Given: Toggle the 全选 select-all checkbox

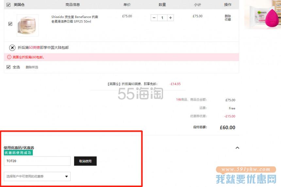Looking at the screenshot, I should [x=8, y=67].
